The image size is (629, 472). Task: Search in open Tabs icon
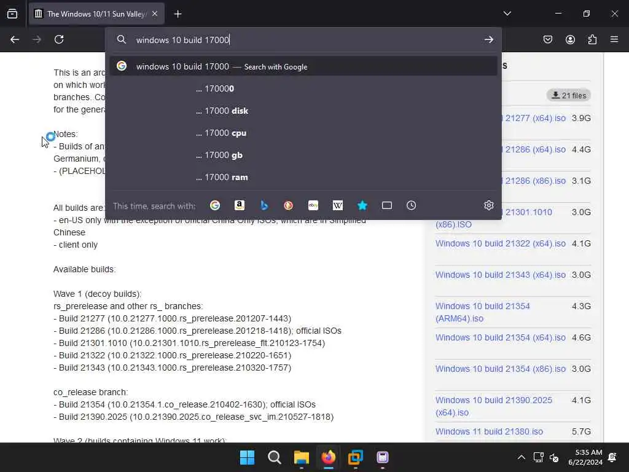(x=387, y=205)
